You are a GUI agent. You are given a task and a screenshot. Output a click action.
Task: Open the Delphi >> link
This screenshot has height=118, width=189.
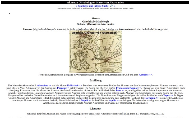86,101
